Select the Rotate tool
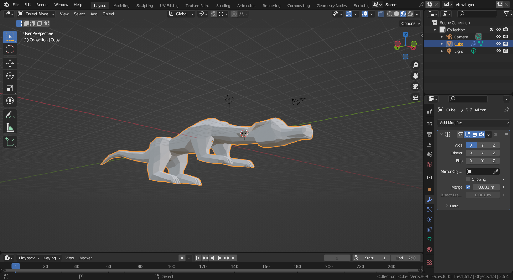The image size is (513, 280). 10,76
